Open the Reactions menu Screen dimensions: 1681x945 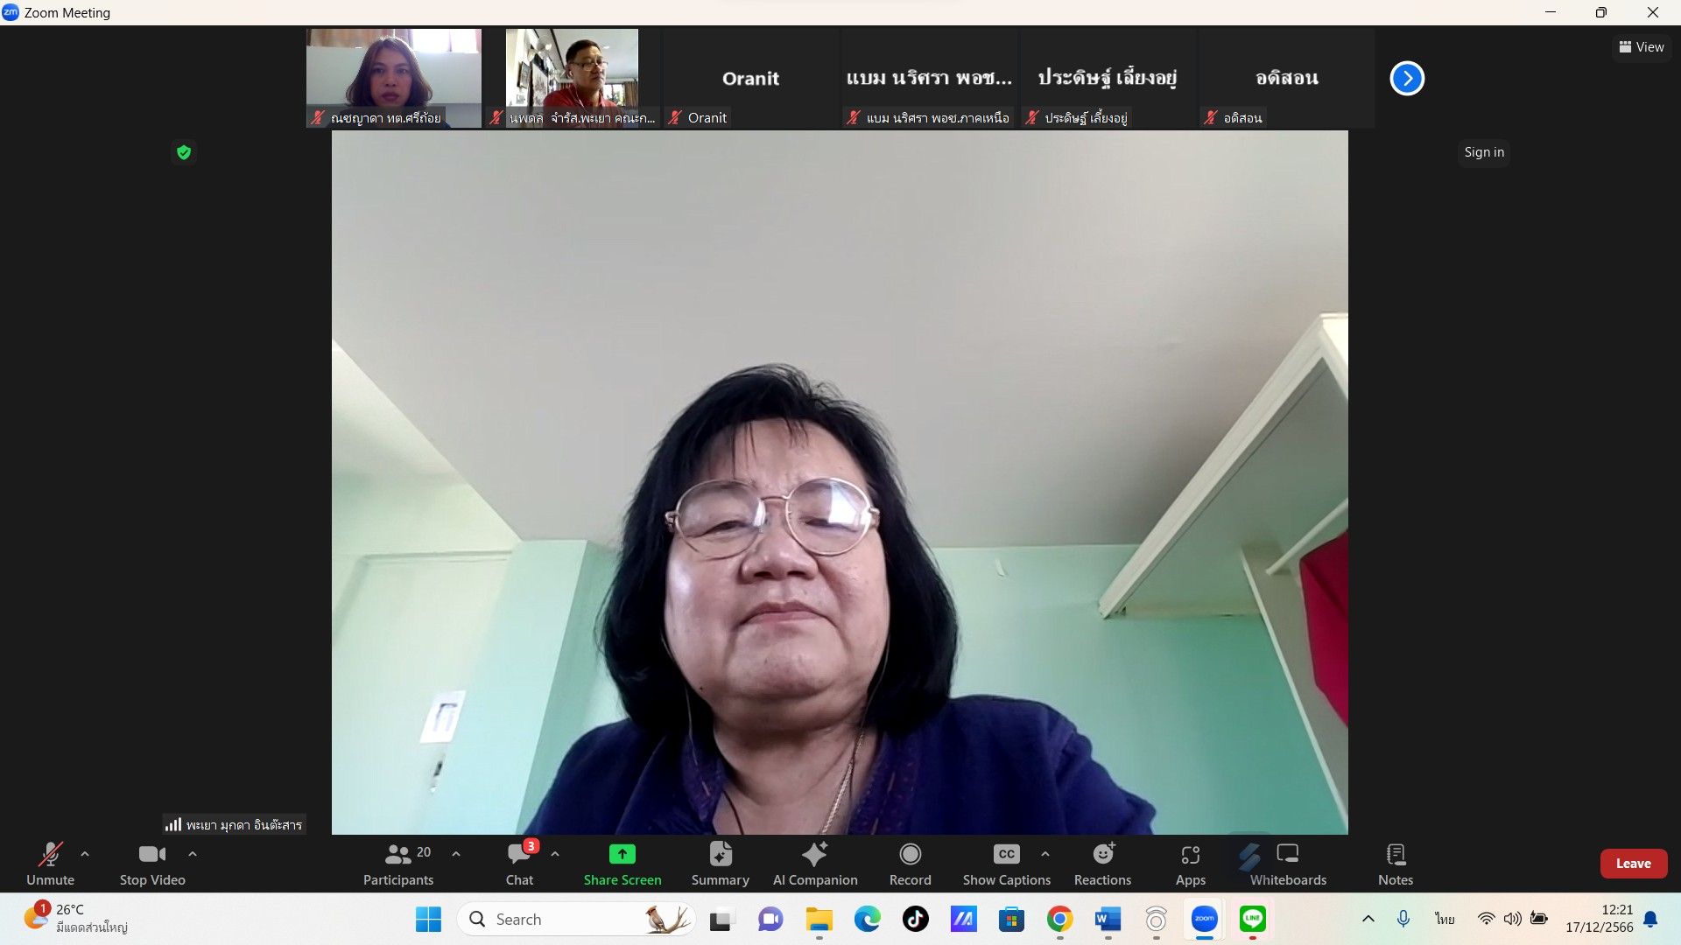click(1102, 864)
